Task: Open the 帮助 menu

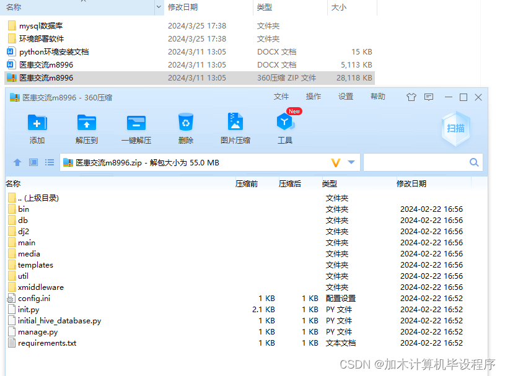Action: (378, 97)
